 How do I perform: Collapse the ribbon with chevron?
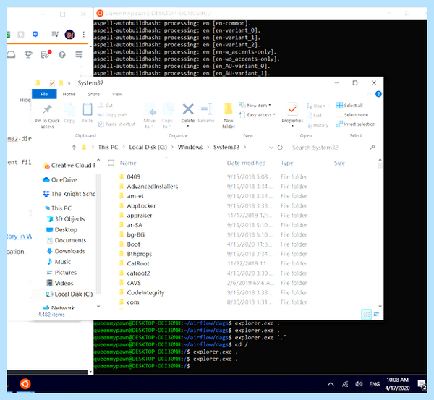(369, 94)
